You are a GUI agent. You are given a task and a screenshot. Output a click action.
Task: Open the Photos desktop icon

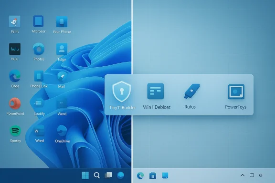click(x=39, y=49)
